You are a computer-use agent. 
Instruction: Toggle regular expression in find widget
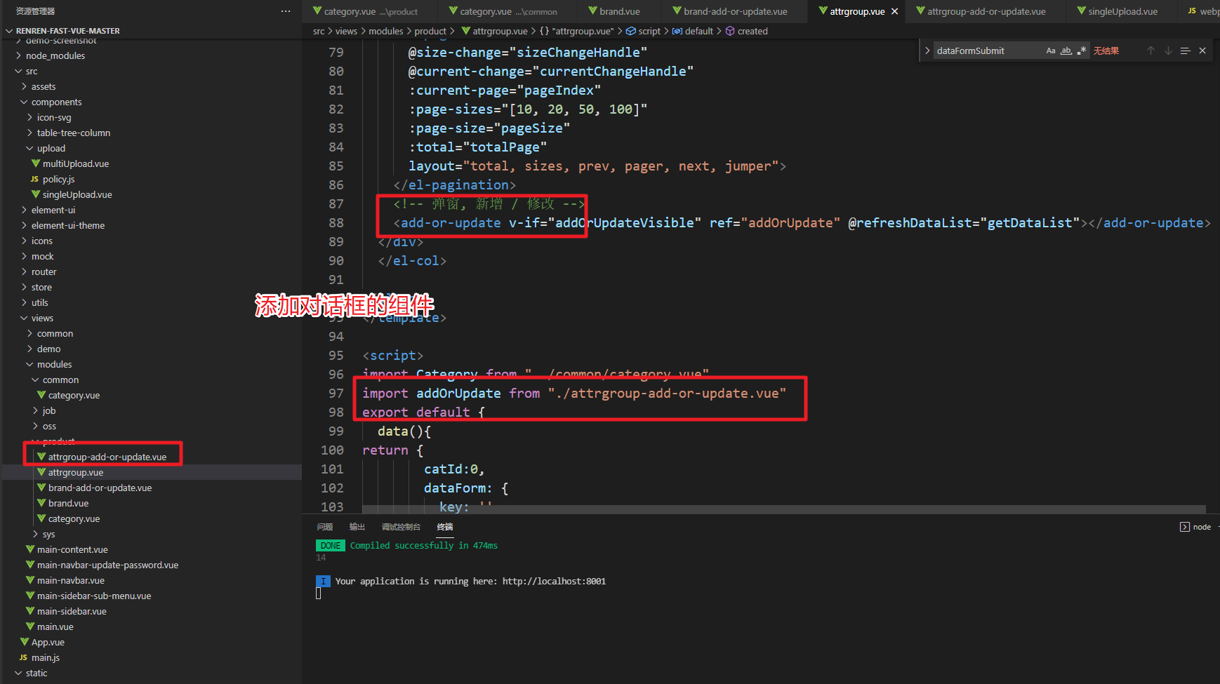coord(1082,51)
